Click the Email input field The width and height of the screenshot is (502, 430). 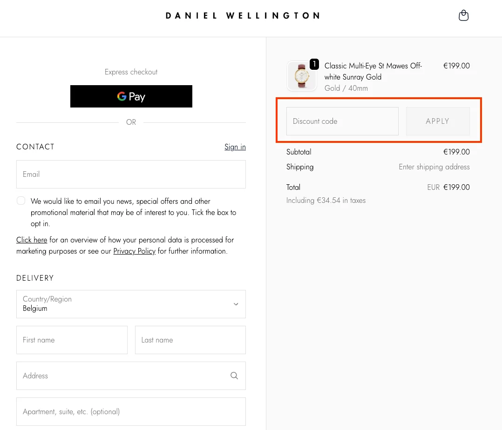click(131, 174)
